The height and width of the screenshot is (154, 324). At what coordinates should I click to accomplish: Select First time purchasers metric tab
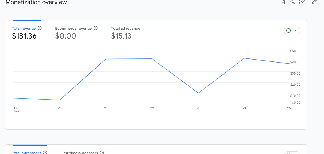[79, 152]
